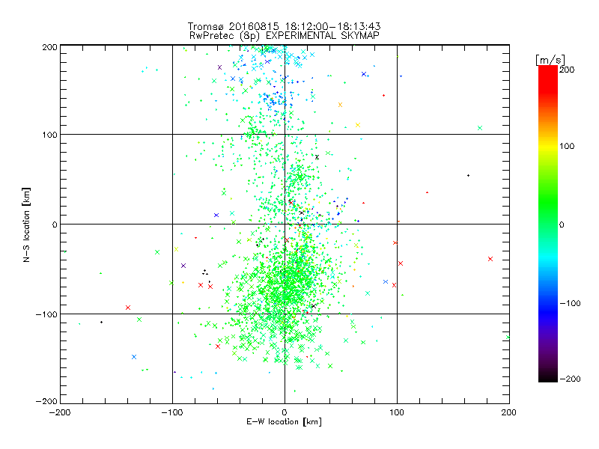Screen dimensions: 599x449
Task: Click the plot title 'Tromsø 20160815 18:12:00-18:13:43'
Action: pyautogui.click(x=284, y=26)
